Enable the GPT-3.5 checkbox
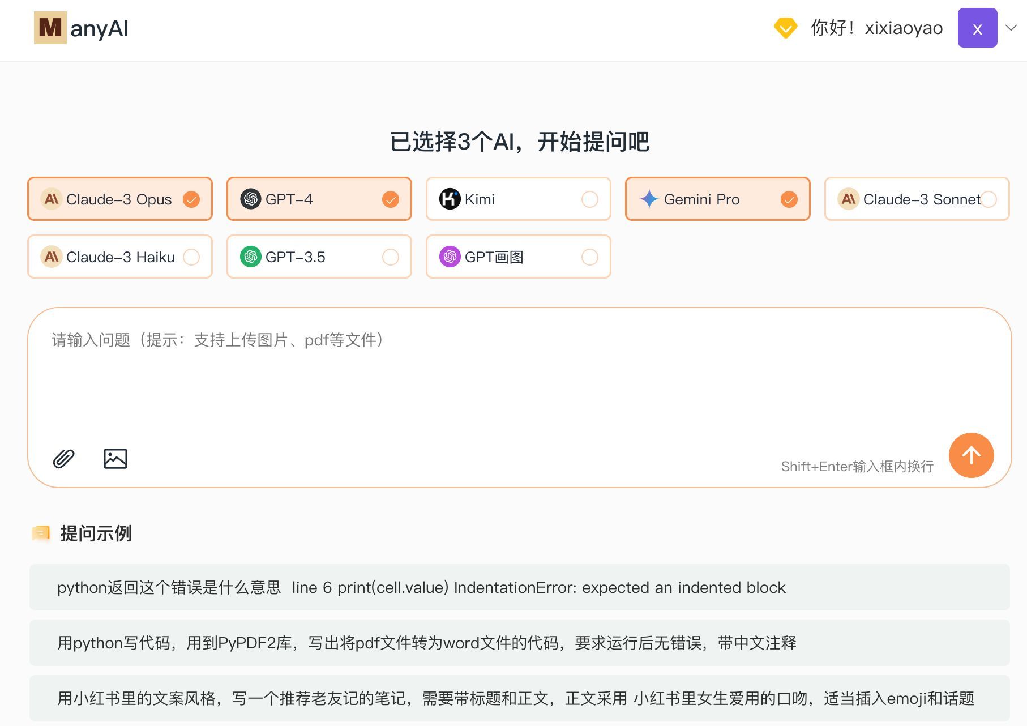 pos(391,257)
